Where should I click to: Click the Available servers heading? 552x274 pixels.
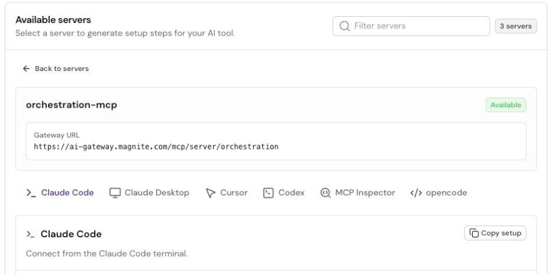pos(53,20)
